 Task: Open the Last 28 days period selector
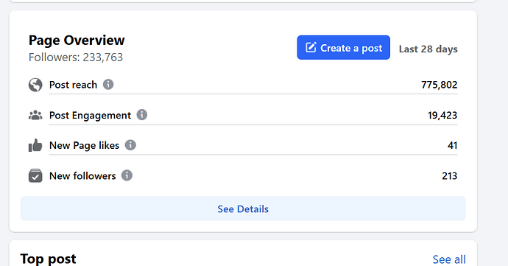click(x=428, y=49)
